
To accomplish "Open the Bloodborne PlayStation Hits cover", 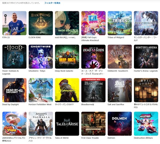I will point(93,90).
